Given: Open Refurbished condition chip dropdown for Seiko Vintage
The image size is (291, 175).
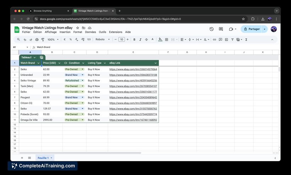Looking at the screenshot, I should (x=83, y=80).
